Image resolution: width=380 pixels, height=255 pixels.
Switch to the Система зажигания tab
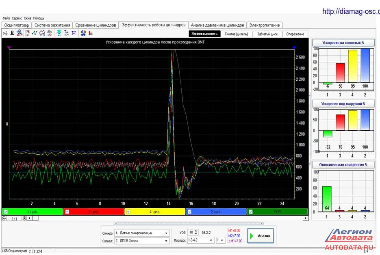click(x=52, y=25)
